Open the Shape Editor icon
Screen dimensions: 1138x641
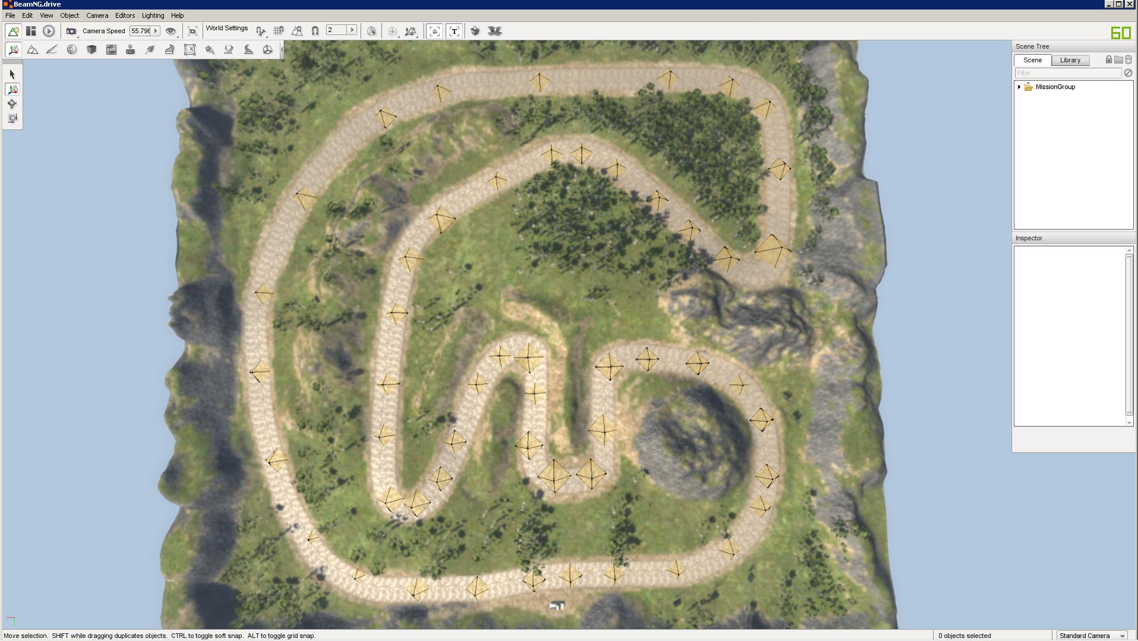[x=267, y=50]
